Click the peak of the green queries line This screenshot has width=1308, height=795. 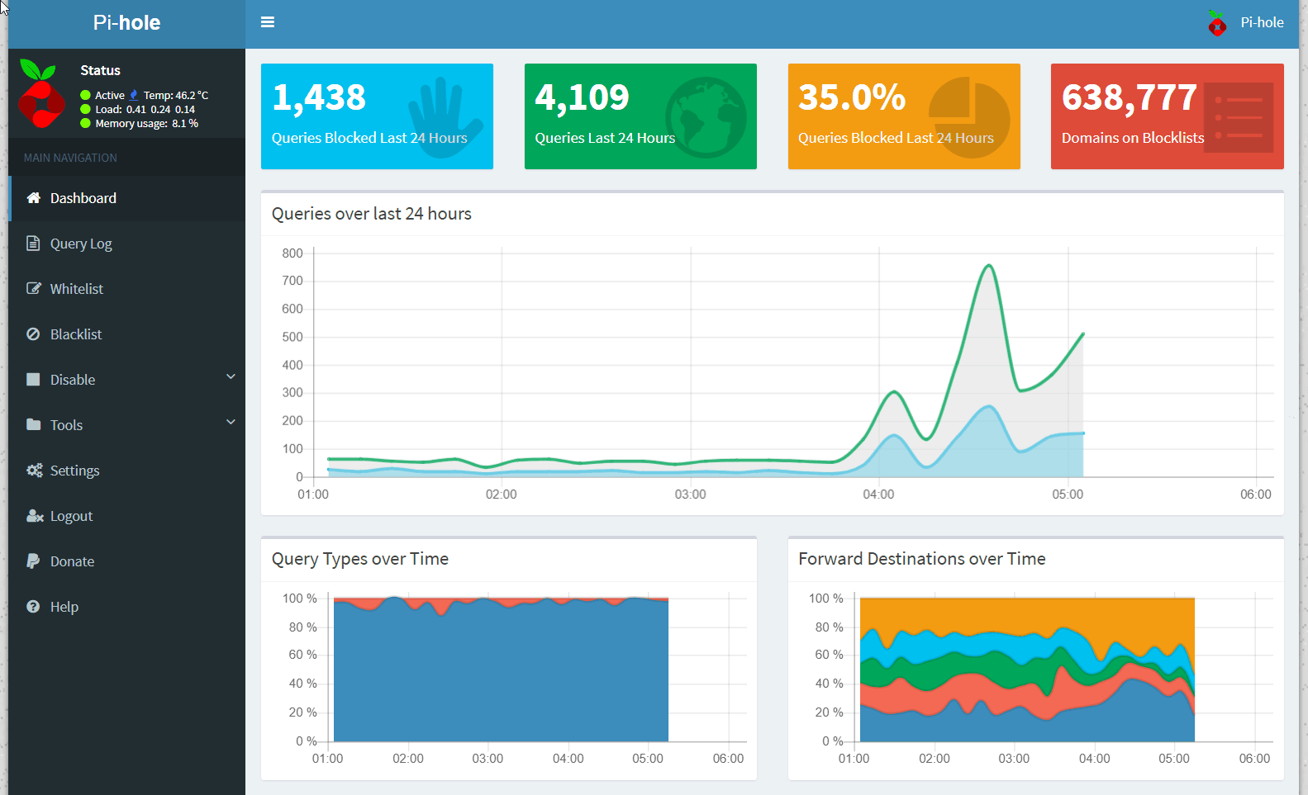point(988,266)
